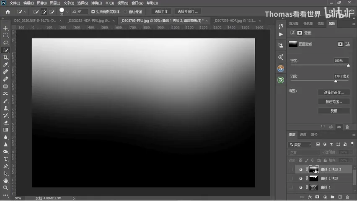The image size is (357, 201).
Task: Select the Move tool
Action: click(x=5, y=28)
